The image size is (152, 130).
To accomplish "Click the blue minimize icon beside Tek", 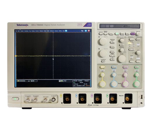I will [x=86, y=31].
